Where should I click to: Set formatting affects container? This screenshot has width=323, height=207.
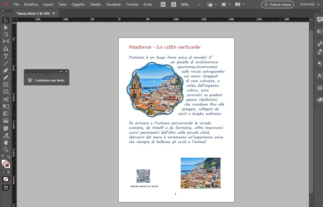point(4,172)
